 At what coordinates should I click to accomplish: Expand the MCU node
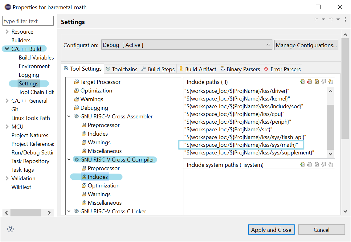tap(7, 127)
